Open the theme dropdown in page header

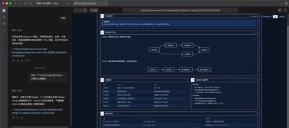256,17
